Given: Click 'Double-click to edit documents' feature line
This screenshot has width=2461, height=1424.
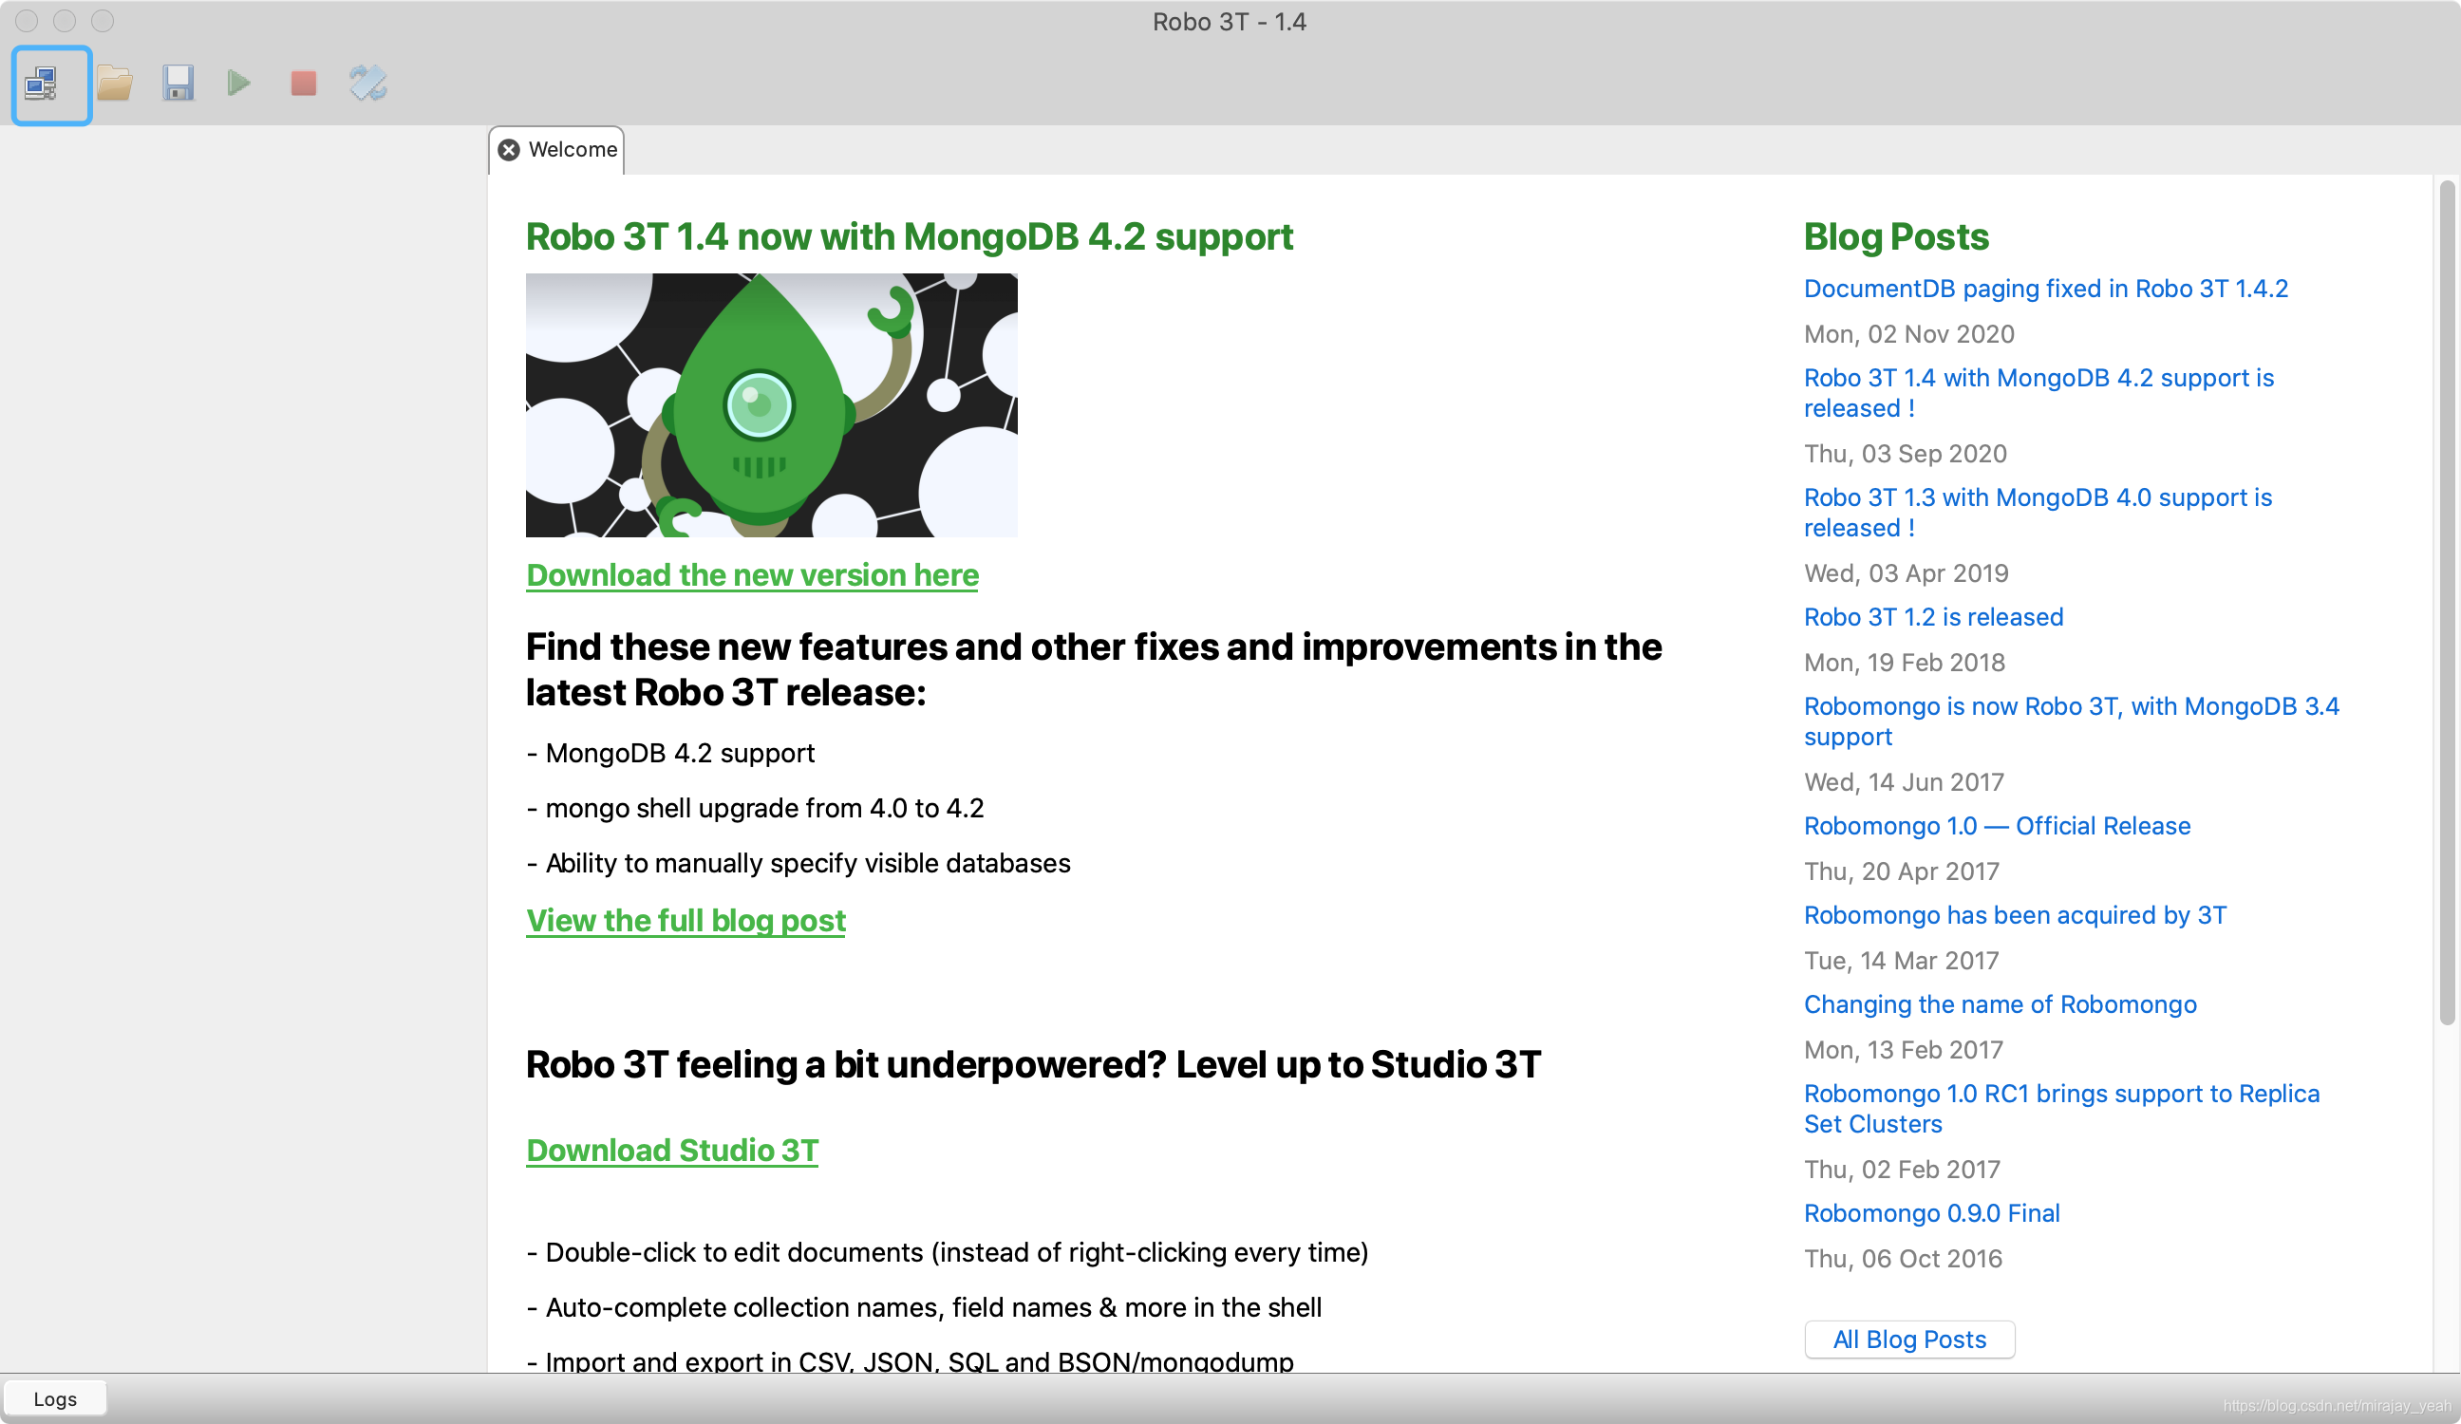Looking at the screenshot, I should point(948,1252).
